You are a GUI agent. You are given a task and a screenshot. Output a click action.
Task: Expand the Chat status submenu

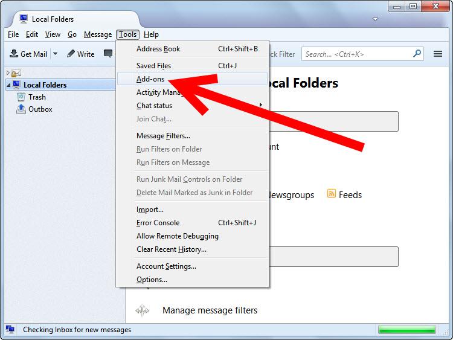[x=193, y=106]
